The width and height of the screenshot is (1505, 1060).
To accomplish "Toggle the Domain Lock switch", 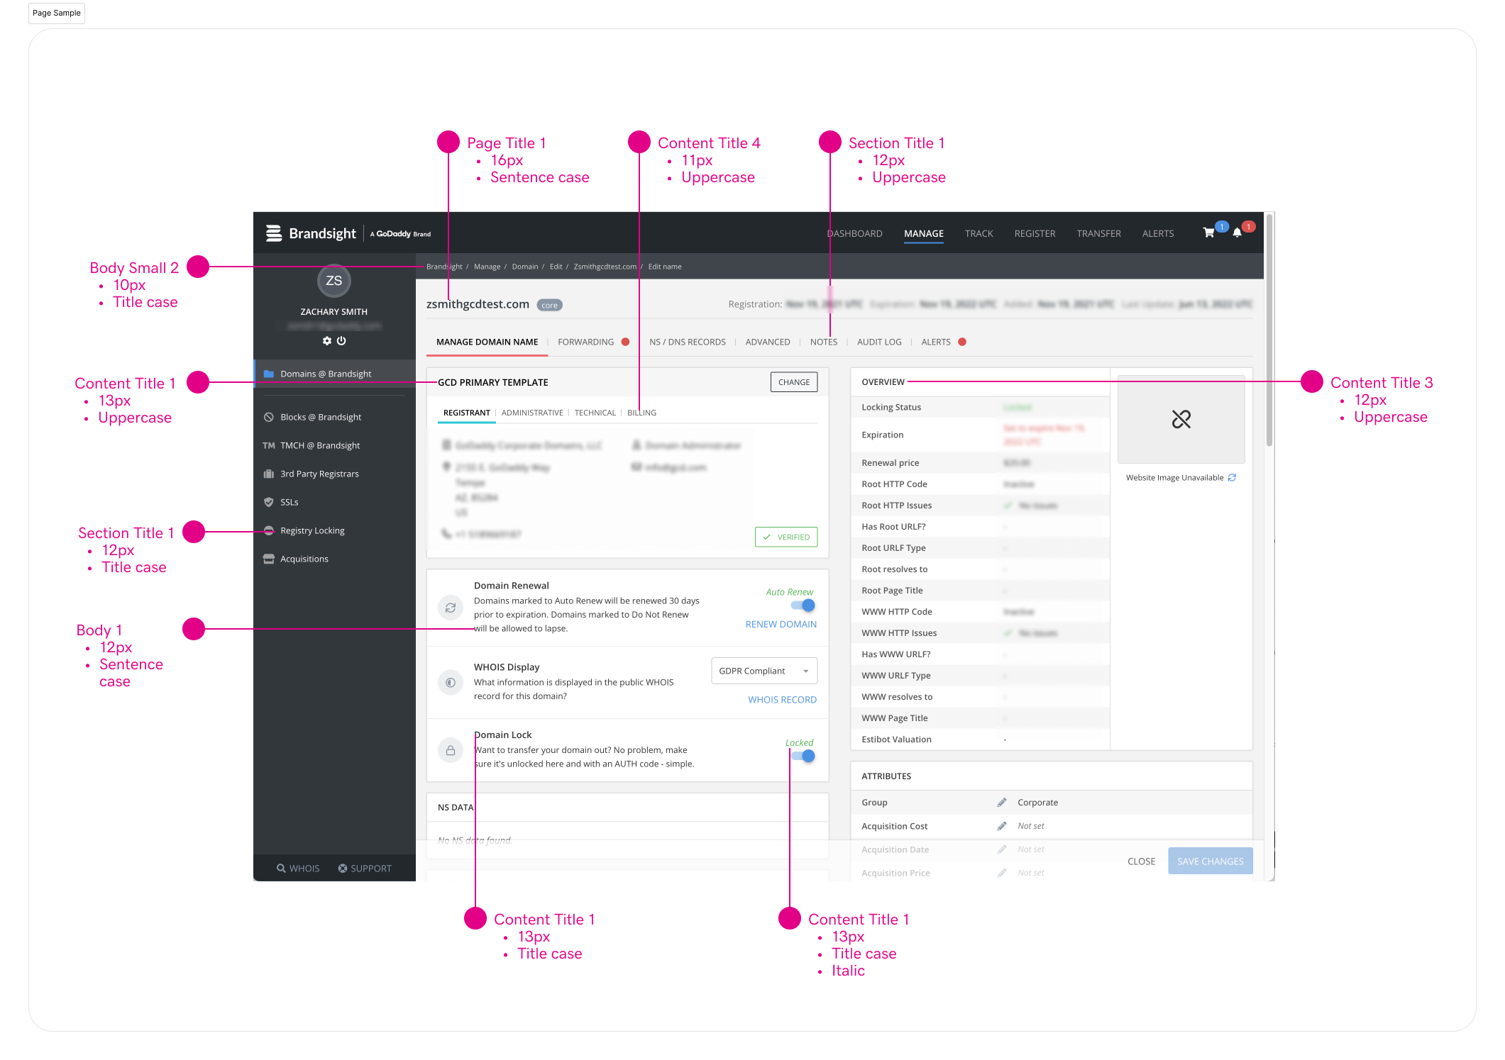I will [x=803, y=756].
